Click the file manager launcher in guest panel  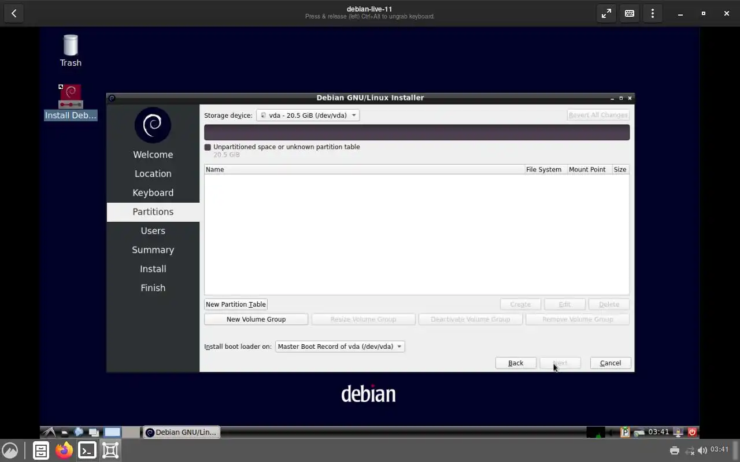point(65,432)
